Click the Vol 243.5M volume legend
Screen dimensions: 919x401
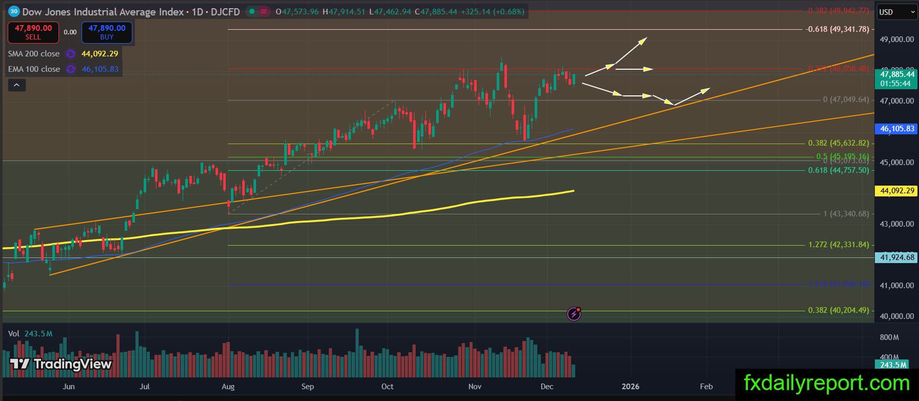coord(30,334)
